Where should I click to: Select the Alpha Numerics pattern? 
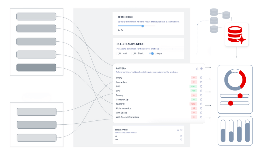(x=123, y=108)
